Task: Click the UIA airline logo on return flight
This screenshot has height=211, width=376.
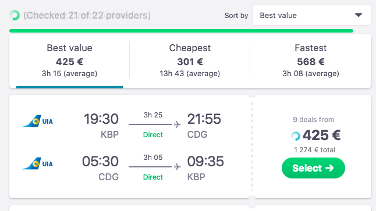Action: point(38,163)
